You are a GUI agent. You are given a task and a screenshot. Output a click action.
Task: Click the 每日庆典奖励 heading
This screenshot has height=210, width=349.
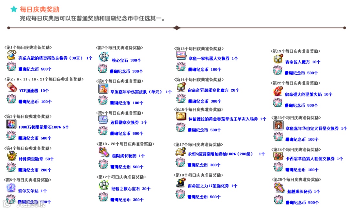(x=40, y=9)
